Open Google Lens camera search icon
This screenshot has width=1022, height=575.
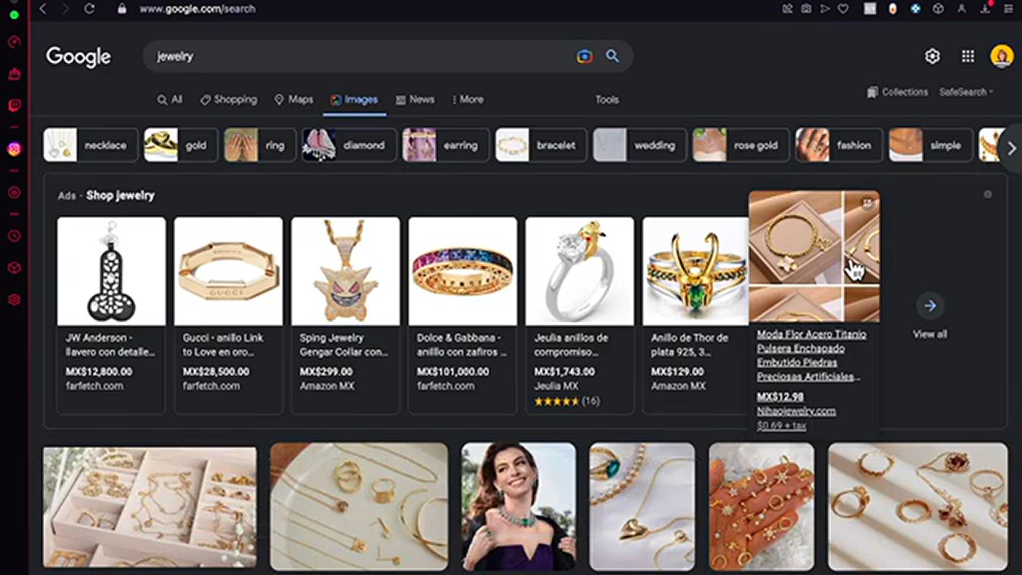tap(584, 56)
